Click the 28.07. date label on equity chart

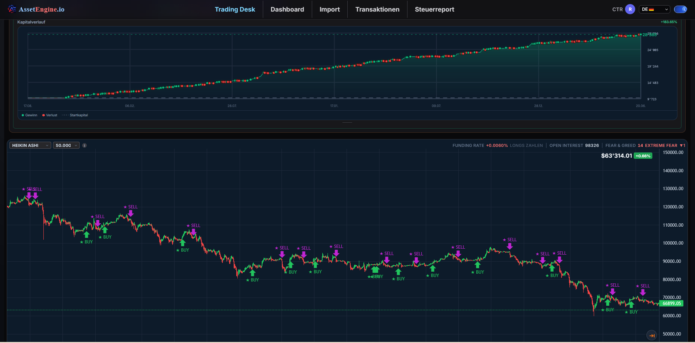232,106
